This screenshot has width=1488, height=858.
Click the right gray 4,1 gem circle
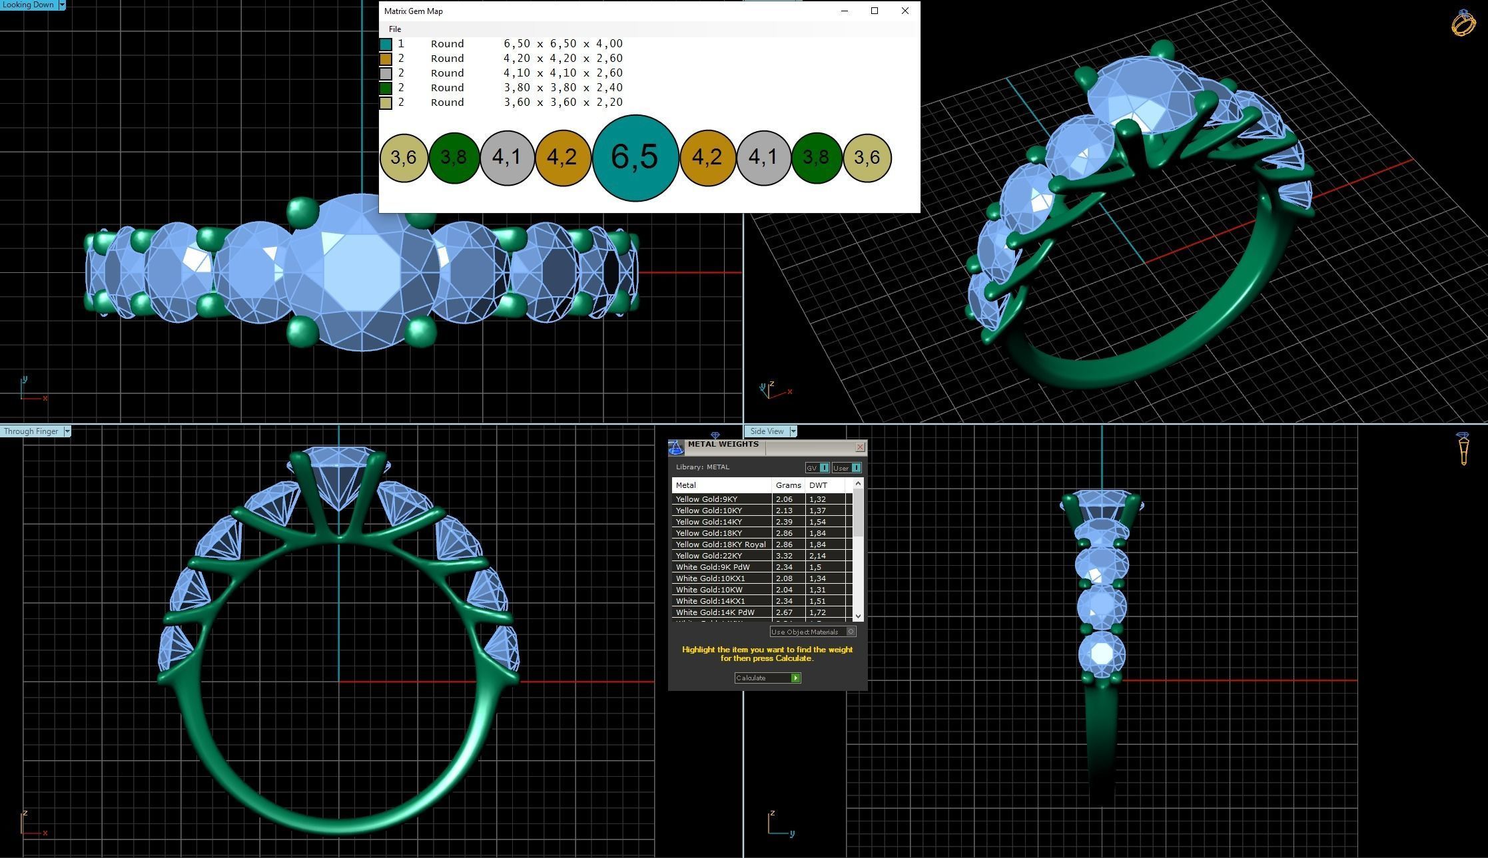(x=763, y=158)
